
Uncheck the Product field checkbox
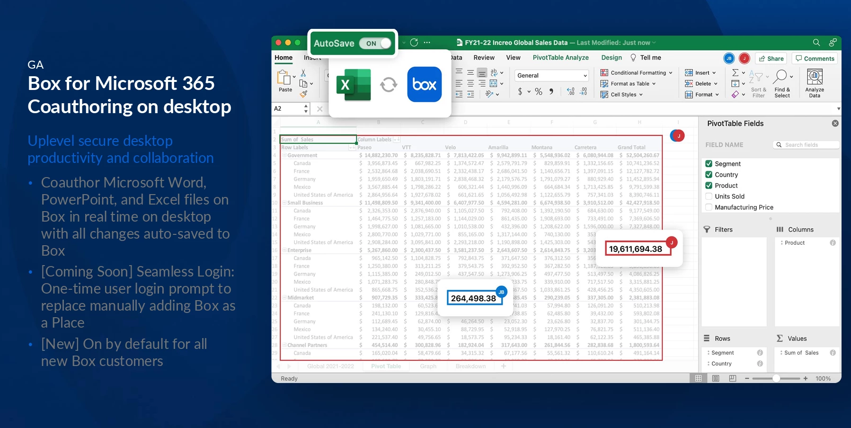(x=709, y=186)
